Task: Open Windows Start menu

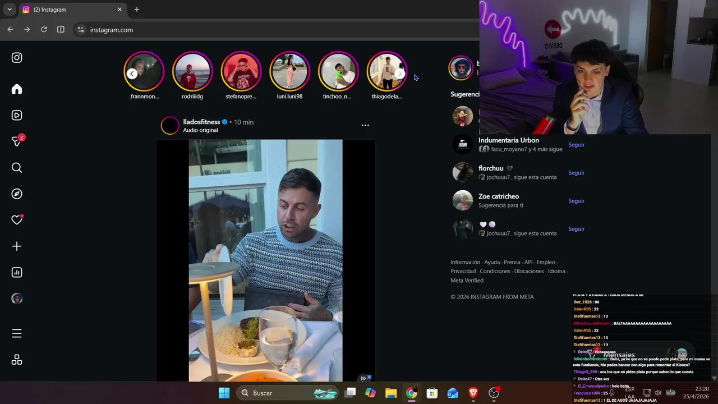Action: (224, 393)
